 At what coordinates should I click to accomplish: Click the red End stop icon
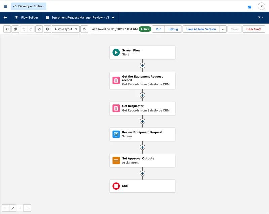tap(116, 186)
